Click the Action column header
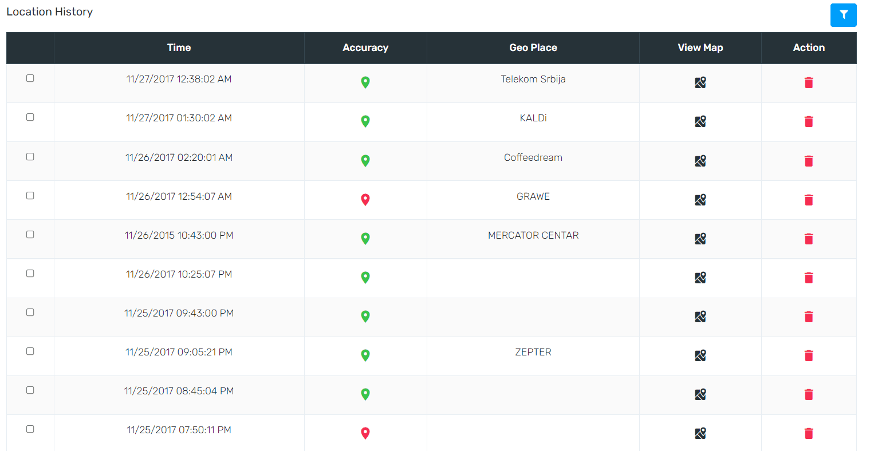Image resolution: width=870 pixels, height=451 pixels. 809,48
